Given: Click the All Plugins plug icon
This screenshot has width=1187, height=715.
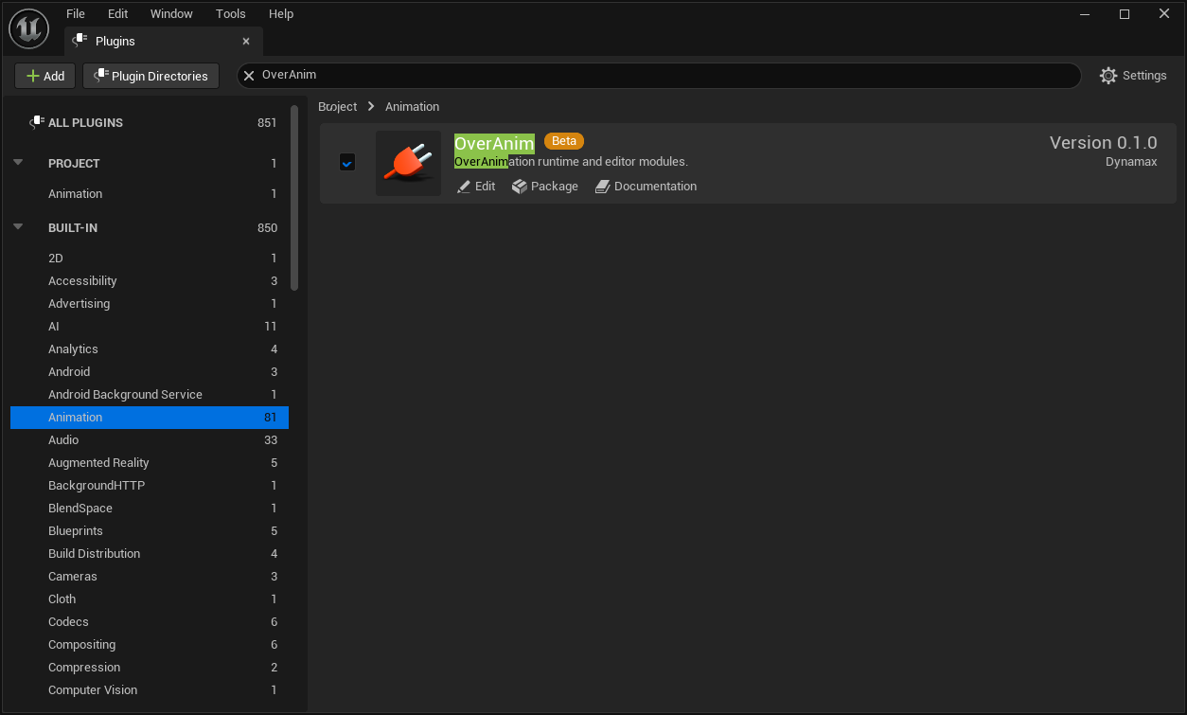Looking at the screenshot, I should click(x=37, y=122).
